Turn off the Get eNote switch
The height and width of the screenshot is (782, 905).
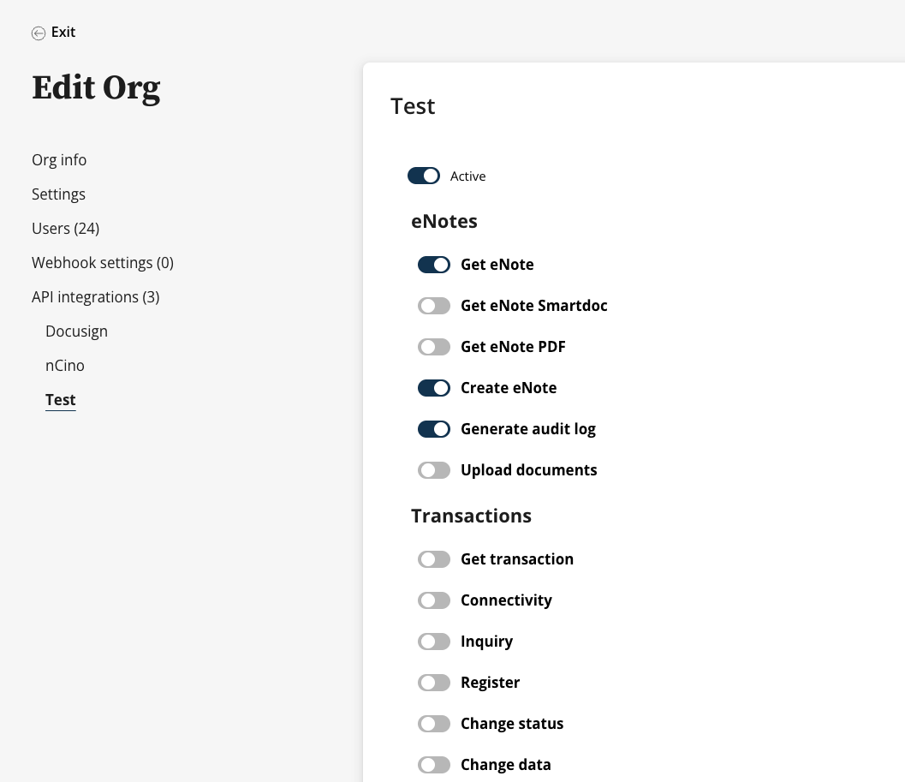coord(434,265)
